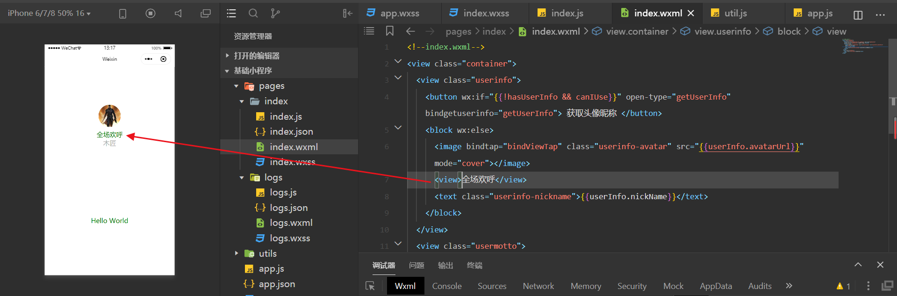The height and width of the screenshot is (296, 897).
Task: Click the device rotate phone icon
Action: tap(122, 14)
